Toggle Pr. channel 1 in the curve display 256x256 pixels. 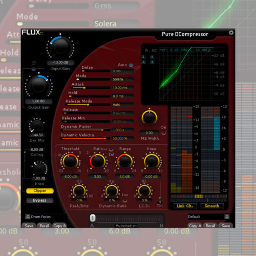pos(144,57)
